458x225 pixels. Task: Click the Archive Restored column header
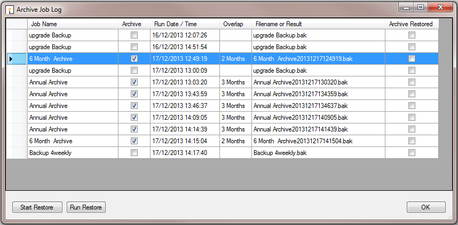coord(412,24)
